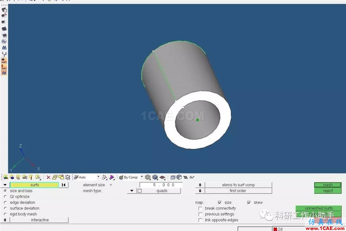Toggle the first order element option
The width and height of the screenshot is (346, 231).
200,191
